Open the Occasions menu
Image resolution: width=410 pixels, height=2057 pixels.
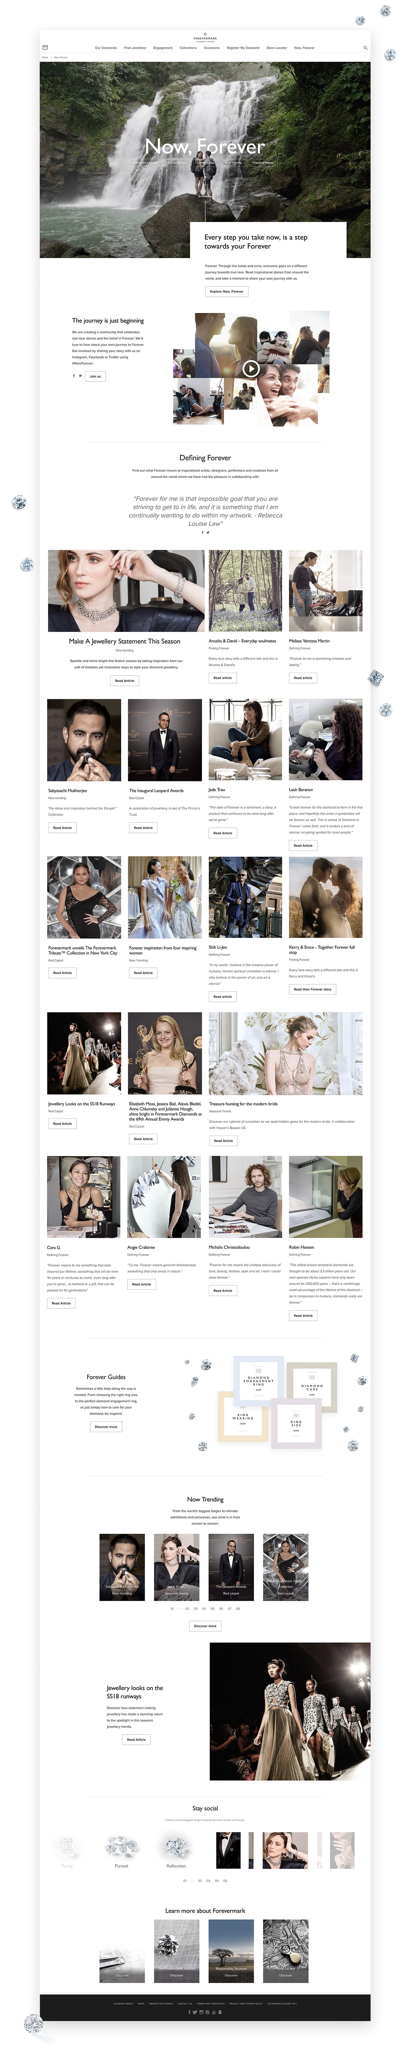pyautogui.click(x=211, y=48)
